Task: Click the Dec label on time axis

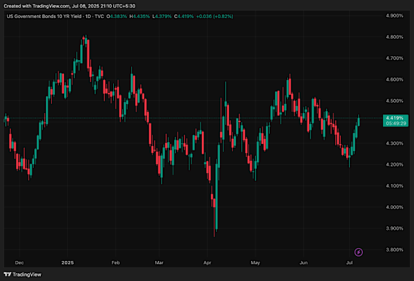Action: tap(19, 262)
